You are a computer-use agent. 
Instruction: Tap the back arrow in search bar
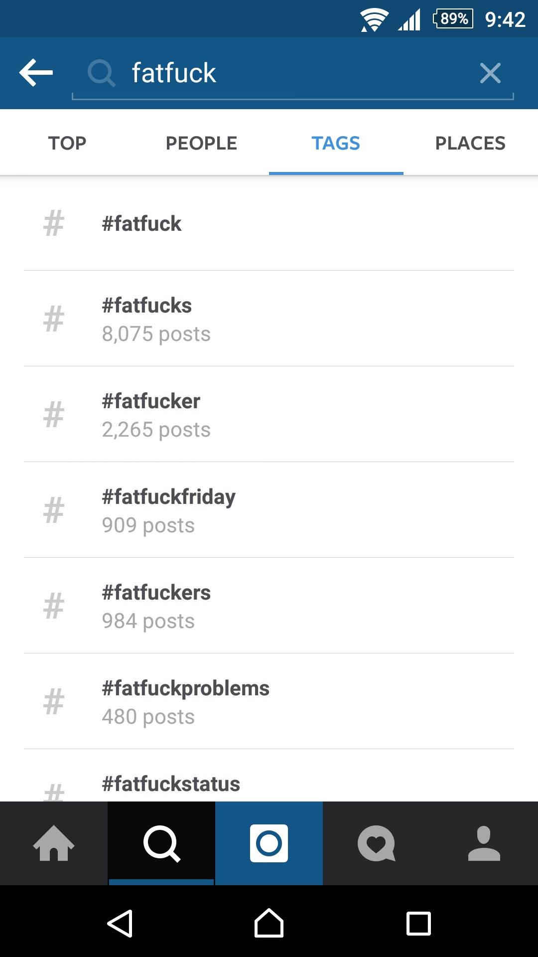pyautogui.click(x=36, y=73)
